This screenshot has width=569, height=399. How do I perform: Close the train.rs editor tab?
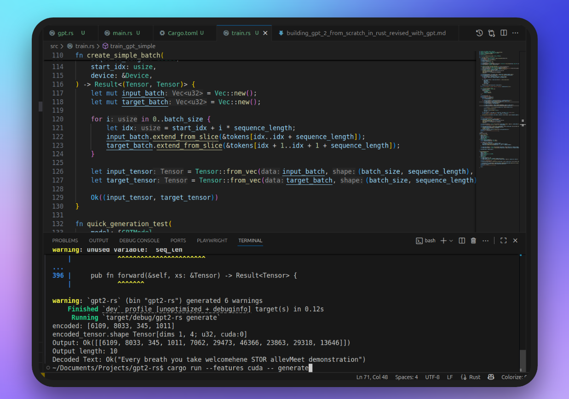point(265,33)
